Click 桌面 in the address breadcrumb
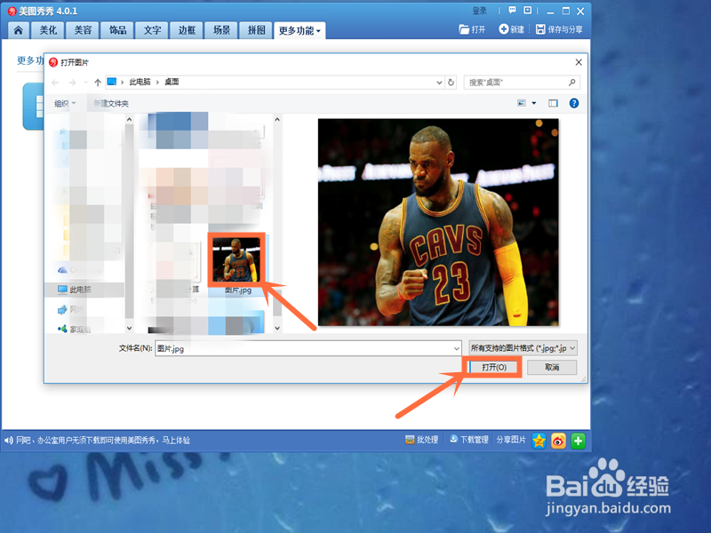The image size is (711, 533). coord(172,82)
